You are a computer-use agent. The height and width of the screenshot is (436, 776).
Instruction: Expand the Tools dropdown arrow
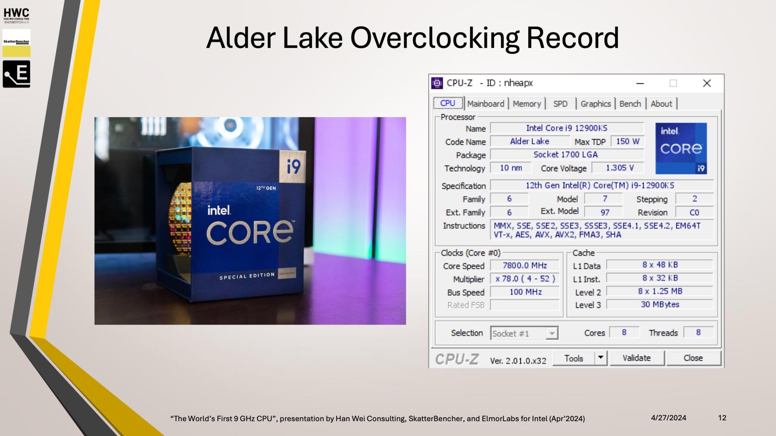[x=601, y=358]
